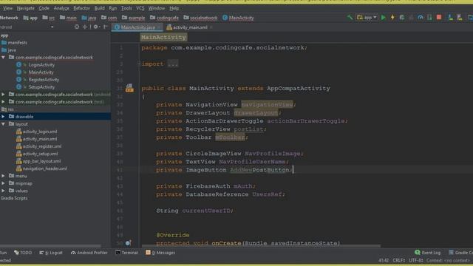Click the Gradle Scripts node

pos(14,198)
